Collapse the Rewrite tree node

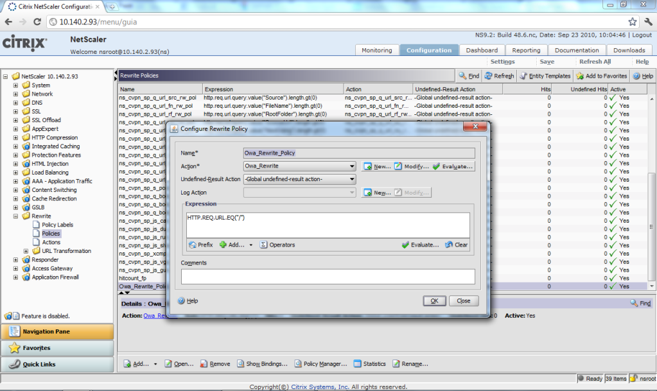(x=16, y=216)
